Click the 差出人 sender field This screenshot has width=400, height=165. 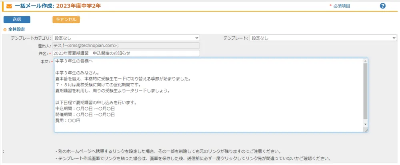point(126,46)
